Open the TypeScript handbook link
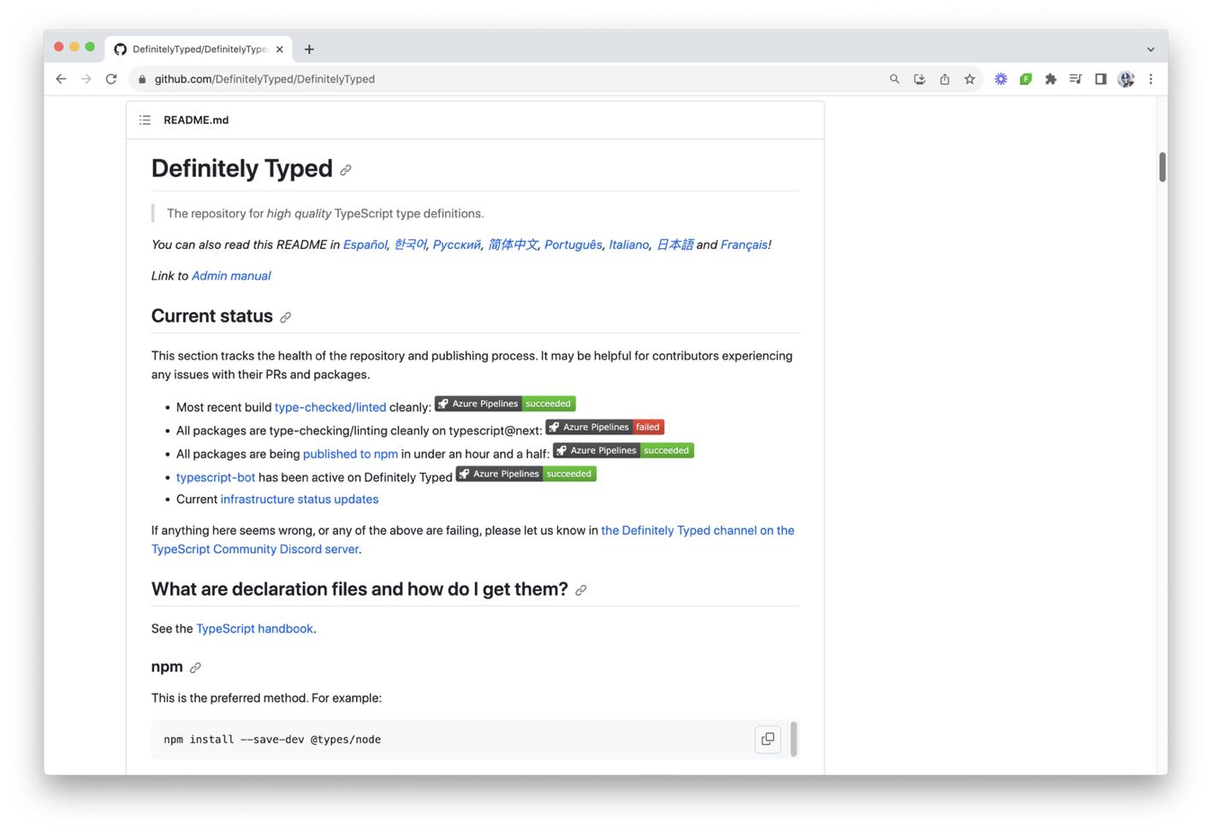This screenshot has width=1212, height=833. [254, 629]
